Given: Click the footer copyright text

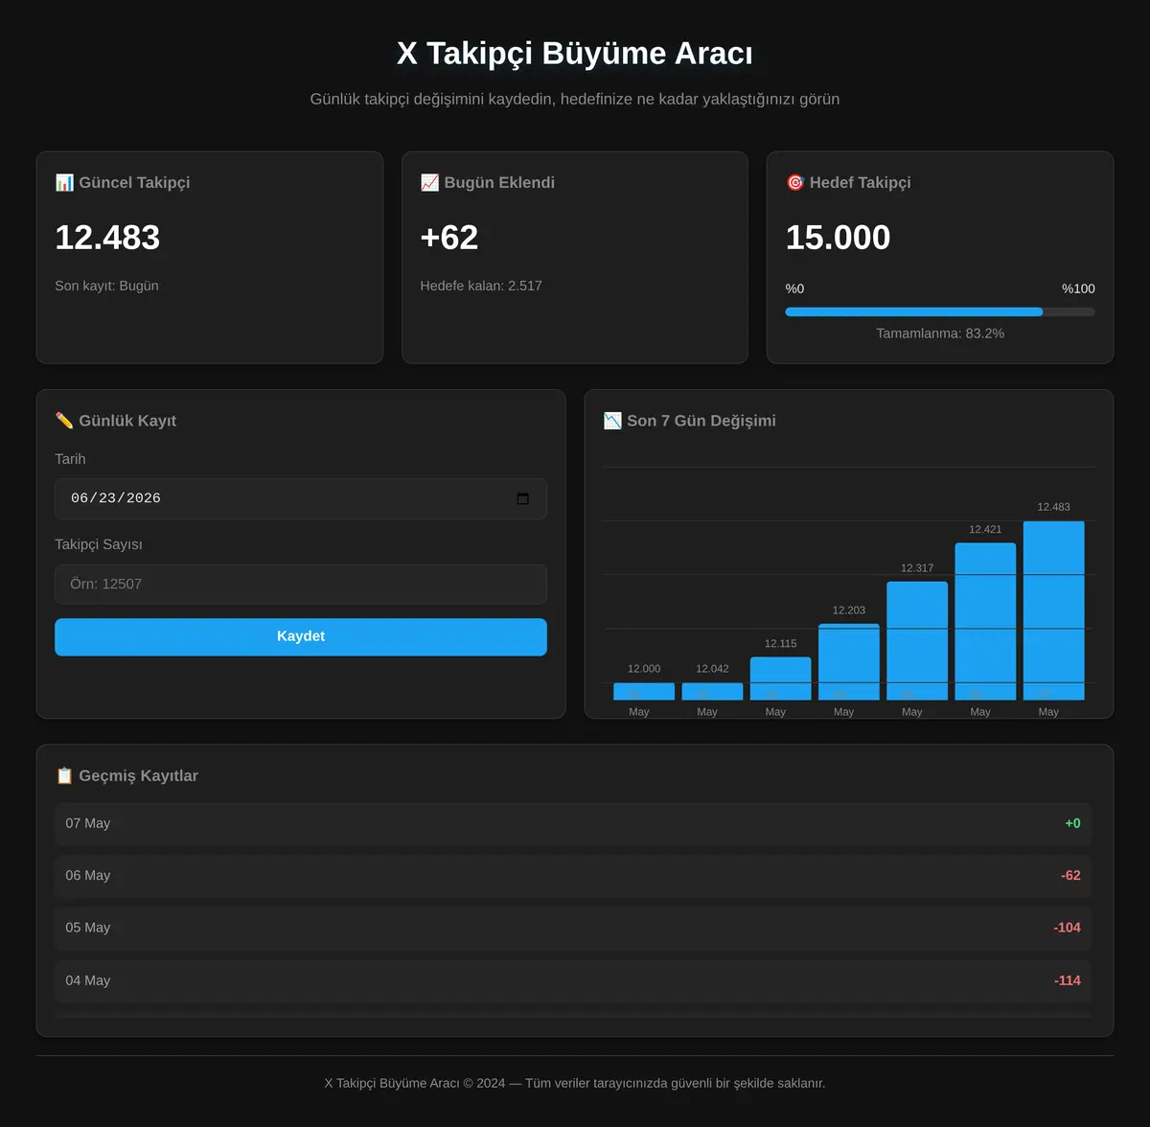Looking at the screenshot, I should tap(575, 1083).
